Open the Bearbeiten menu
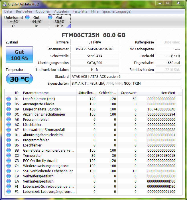Image resolution: width=187 pixels, height=200 pixels. point(24,11)
